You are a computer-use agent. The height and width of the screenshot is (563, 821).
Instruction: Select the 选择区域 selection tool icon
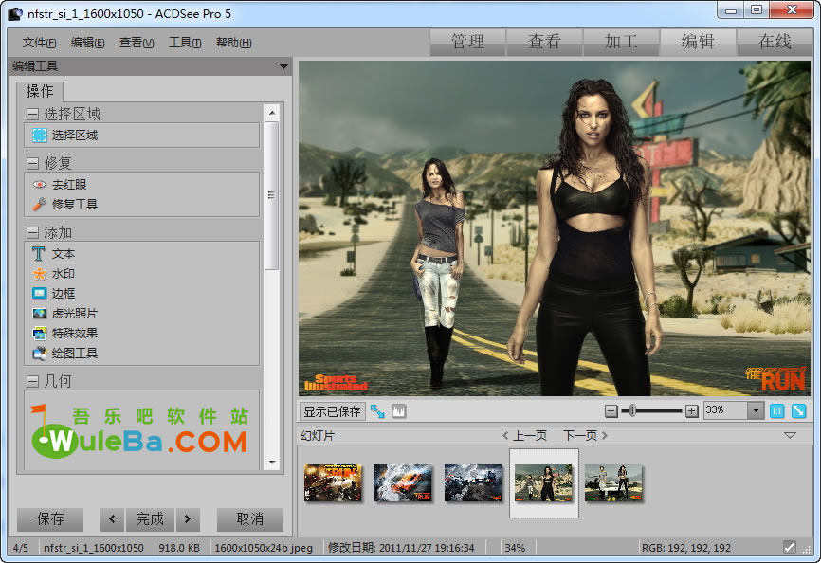[x=39, y=135]
